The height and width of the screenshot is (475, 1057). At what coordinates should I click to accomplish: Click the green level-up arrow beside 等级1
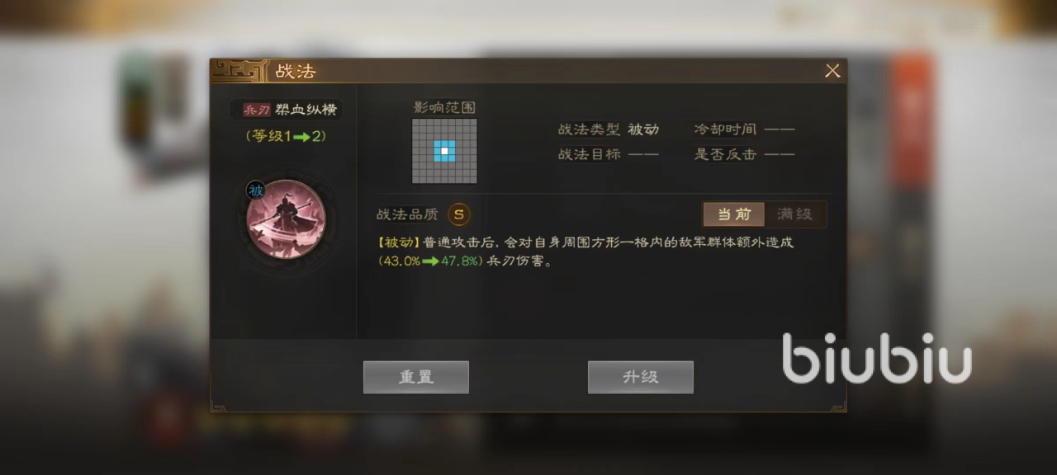click(301, 137)
